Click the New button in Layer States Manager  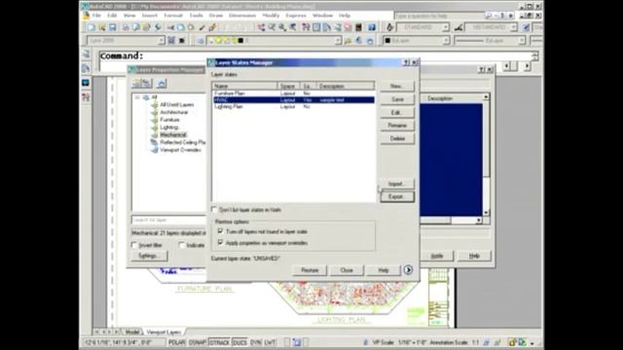(x=397, y=87)
